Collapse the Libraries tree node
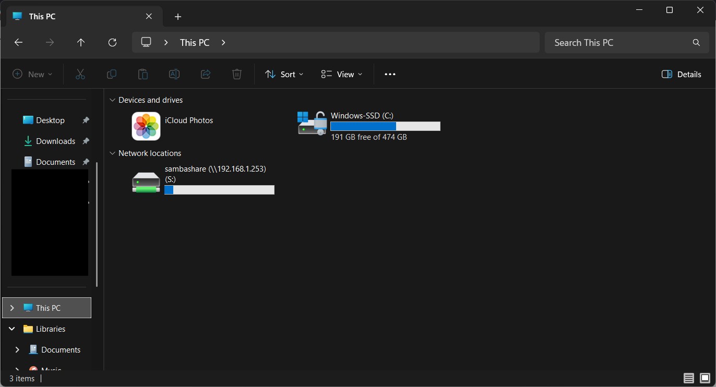This screenshot has width=716, height=387. [12, 329]
